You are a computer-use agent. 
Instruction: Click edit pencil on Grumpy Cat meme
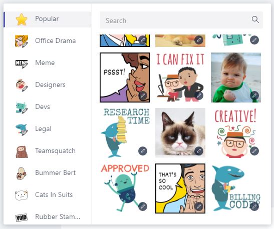point(199,151)
